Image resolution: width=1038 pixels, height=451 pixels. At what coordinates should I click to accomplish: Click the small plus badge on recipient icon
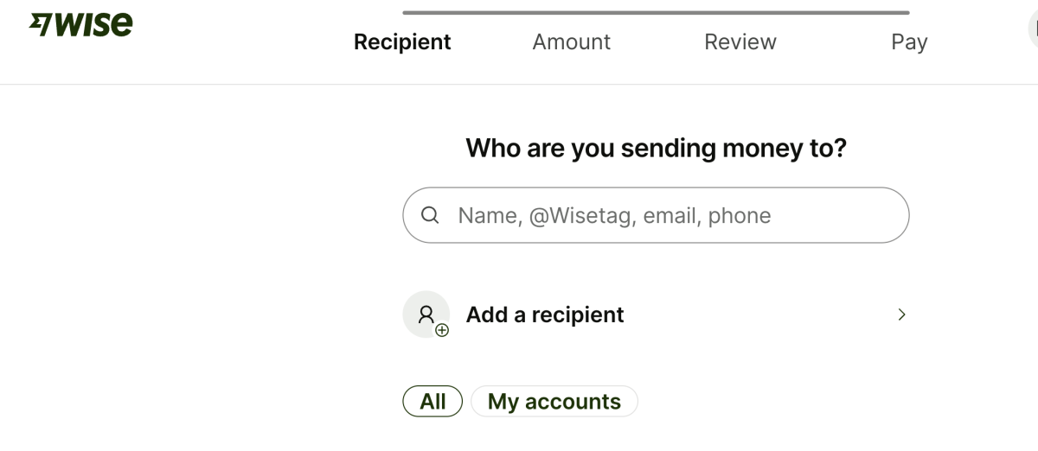coord(442,330)
